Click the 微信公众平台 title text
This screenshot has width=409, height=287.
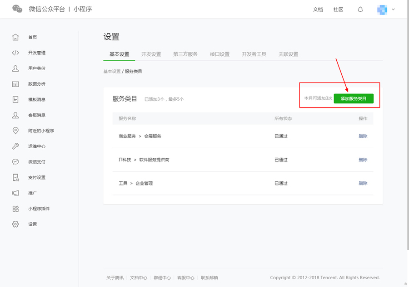pos(47,9)
